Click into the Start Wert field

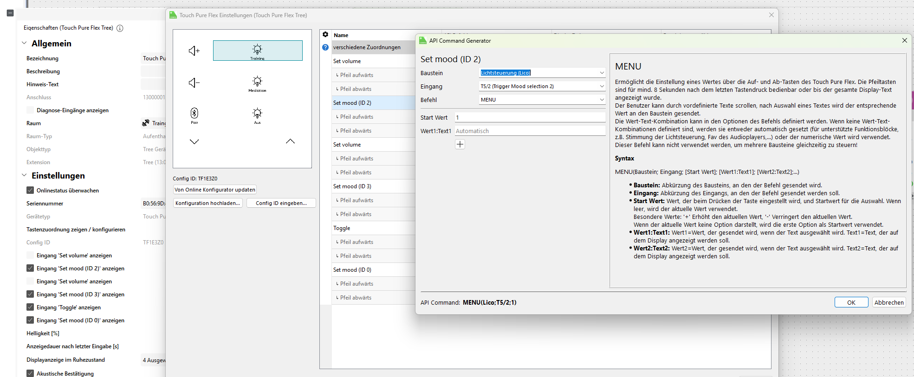pos(529,118)
